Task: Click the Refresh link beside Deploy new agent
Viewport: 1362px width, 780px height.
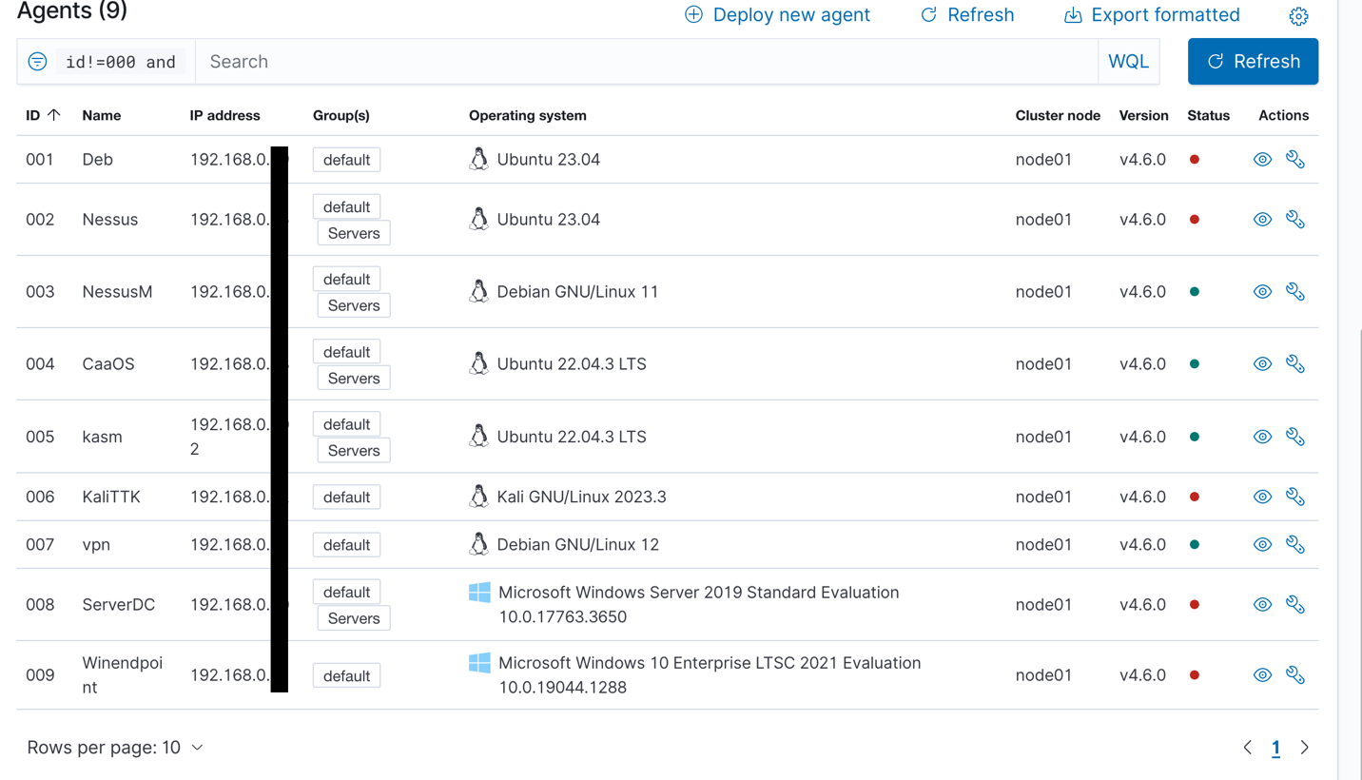Action: 966,15
